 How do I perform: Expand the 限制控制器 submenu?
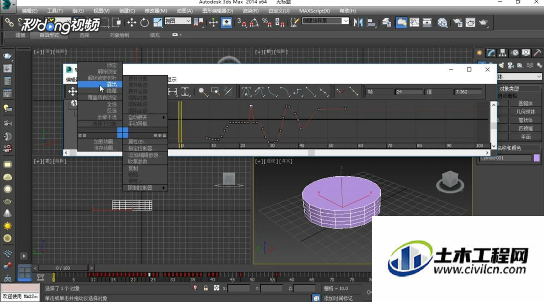coord(145,188)
